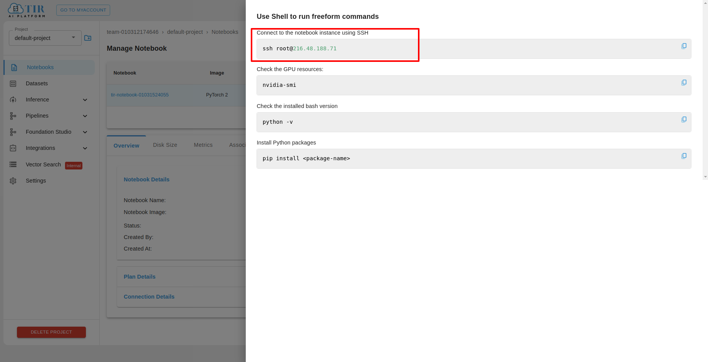The height and width of the screenshot is (362, 708).
Task: Click the scrollbar down arrow
Action: click(x=705, y=177)
